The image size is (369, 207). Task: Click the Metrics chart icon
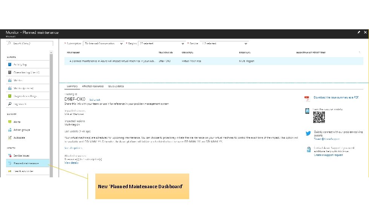10,80
